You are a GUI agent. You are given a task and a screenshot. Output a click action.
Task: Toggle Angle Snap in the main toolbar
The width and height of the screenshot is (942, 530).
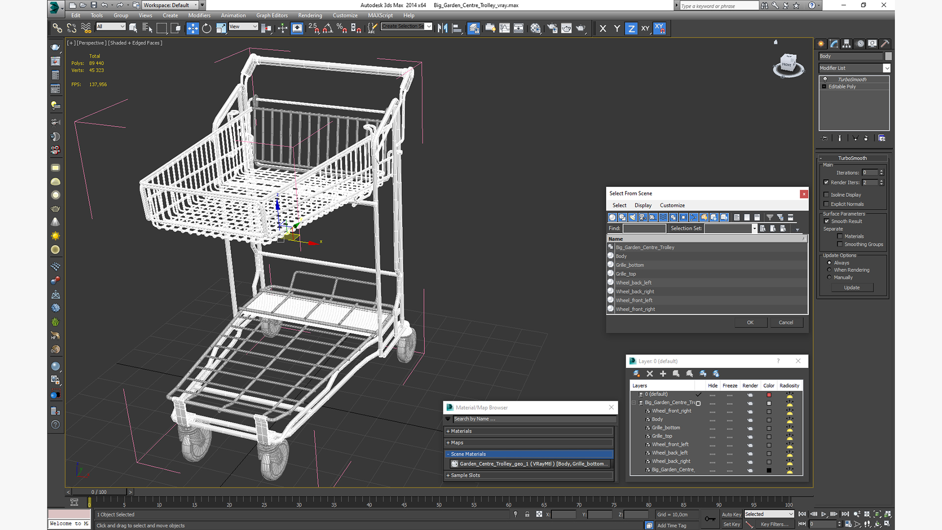click(x=328, y=28)
